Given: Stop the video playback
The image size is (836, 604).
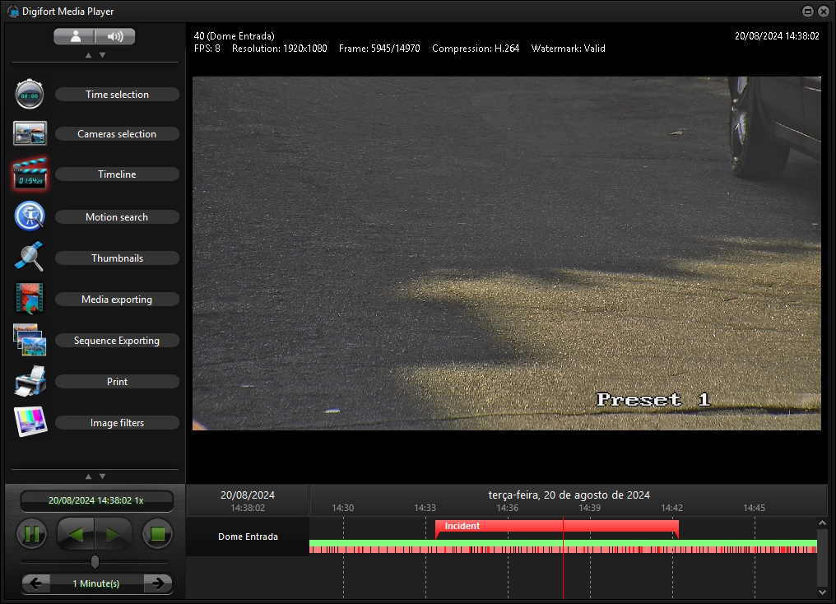Looking at the screenshot, I should tap(157, 533).
